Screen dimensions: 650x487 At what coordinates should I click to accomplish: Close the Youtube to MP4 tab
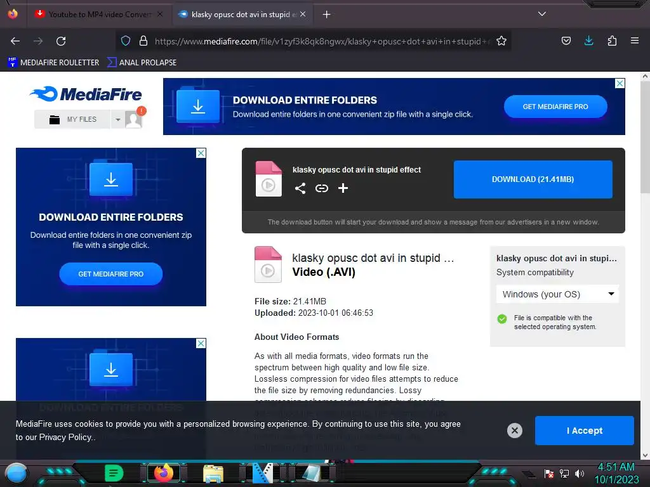(x=160, y=14)
